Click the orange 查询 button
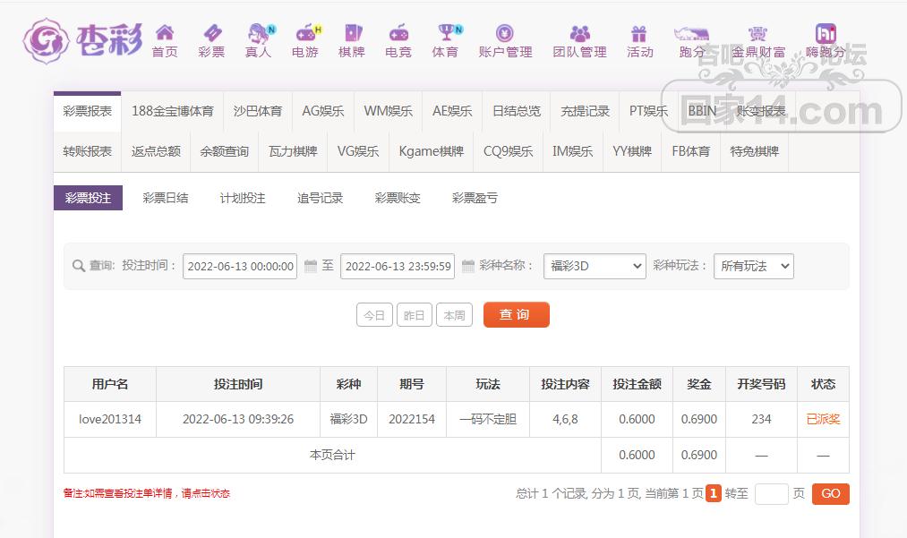The width and height of the screenshot is (907, 538). [516, 315]
